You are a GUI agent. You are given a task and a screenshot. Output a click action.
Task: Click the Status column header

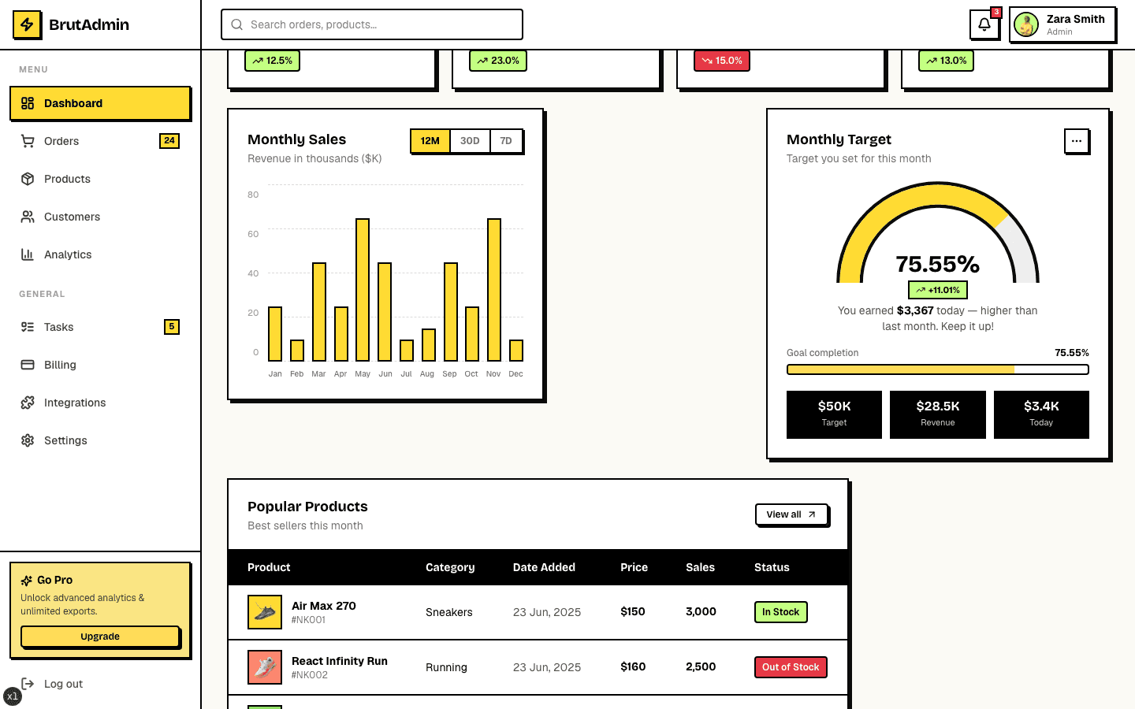point(772,567)
